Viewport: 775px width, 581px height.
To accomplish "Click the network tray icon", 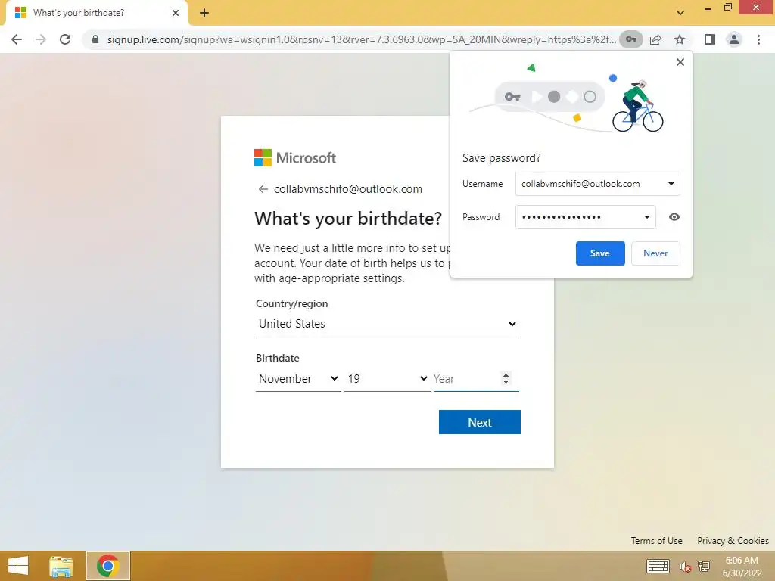I will tap(704, 567).
